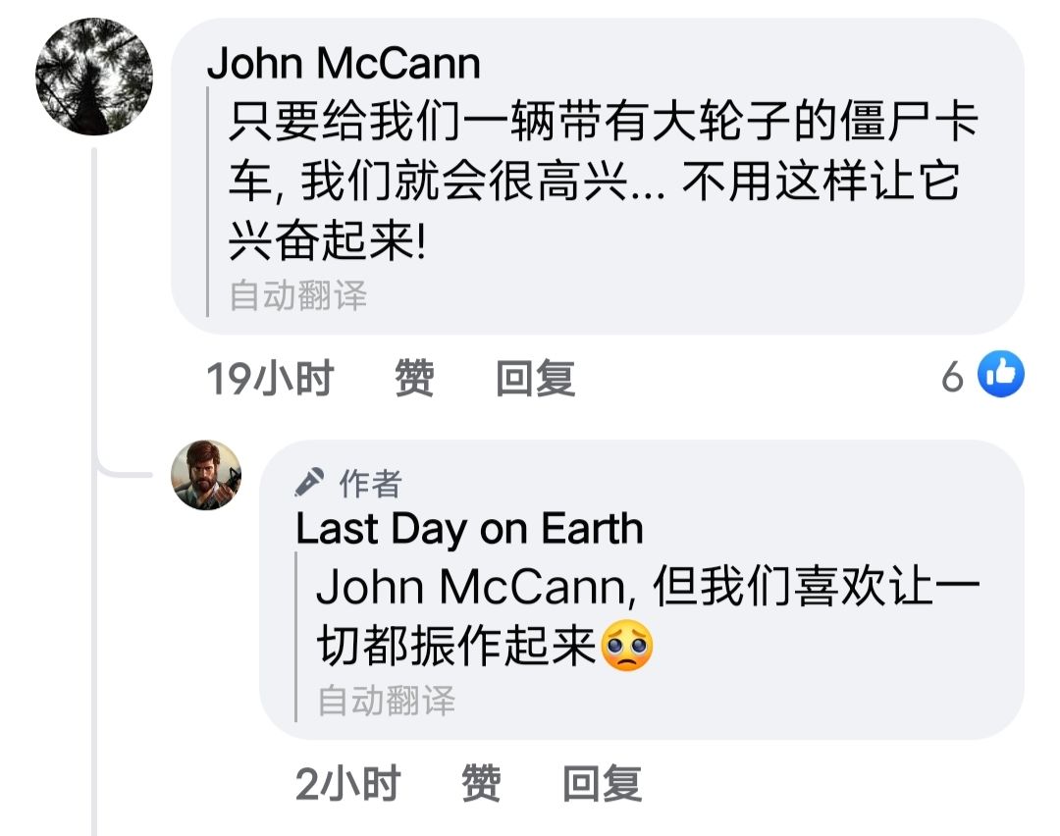1060x836 pixels.
Task: Like the Last Day on Earth reply with 赞
Action: (x=481, y=784)
